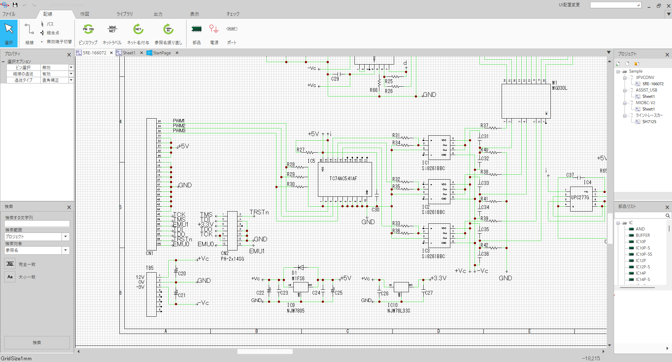Viewport: 672px width, 362px height.
Task: Click the open folder icon in project panel
Action: [x=637, y=63]
